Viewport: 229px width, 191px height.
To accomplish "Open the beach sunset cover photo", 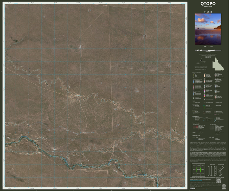I will [x=208, y=29].
